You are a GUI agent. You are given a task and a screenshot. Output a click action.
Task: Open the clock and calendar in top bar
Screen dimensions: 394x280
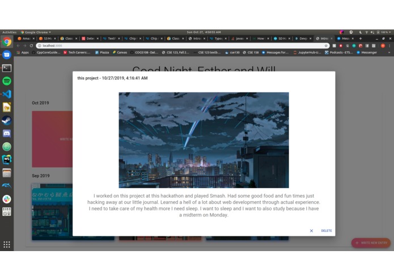pyautogui.click(x=204, y=32)
